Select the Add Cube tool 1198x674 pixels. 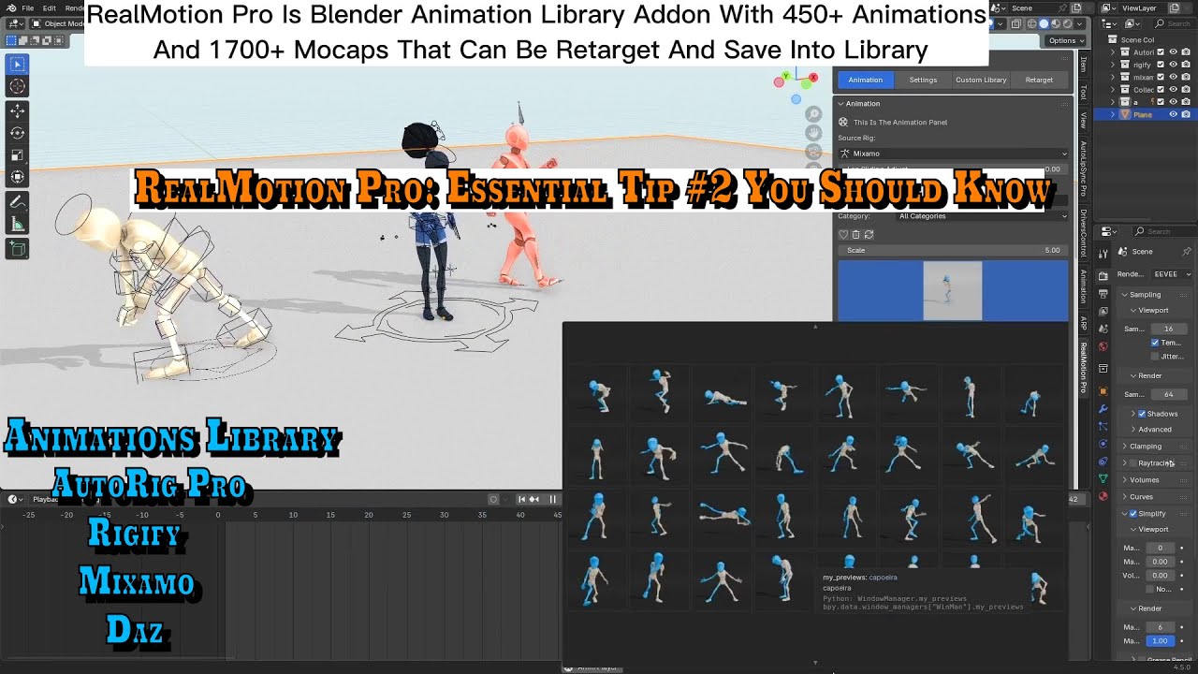pyautogui.click(x=18, y=248)
